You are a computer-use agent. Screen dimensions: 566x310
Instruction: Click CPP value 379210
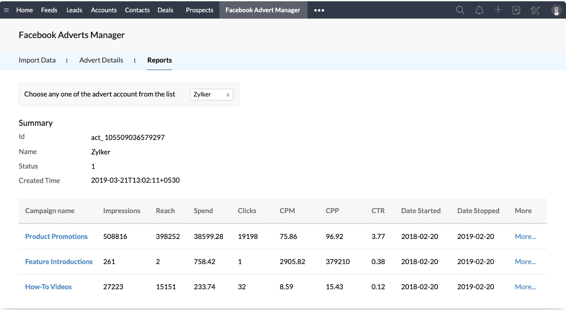tap(337, 262)
